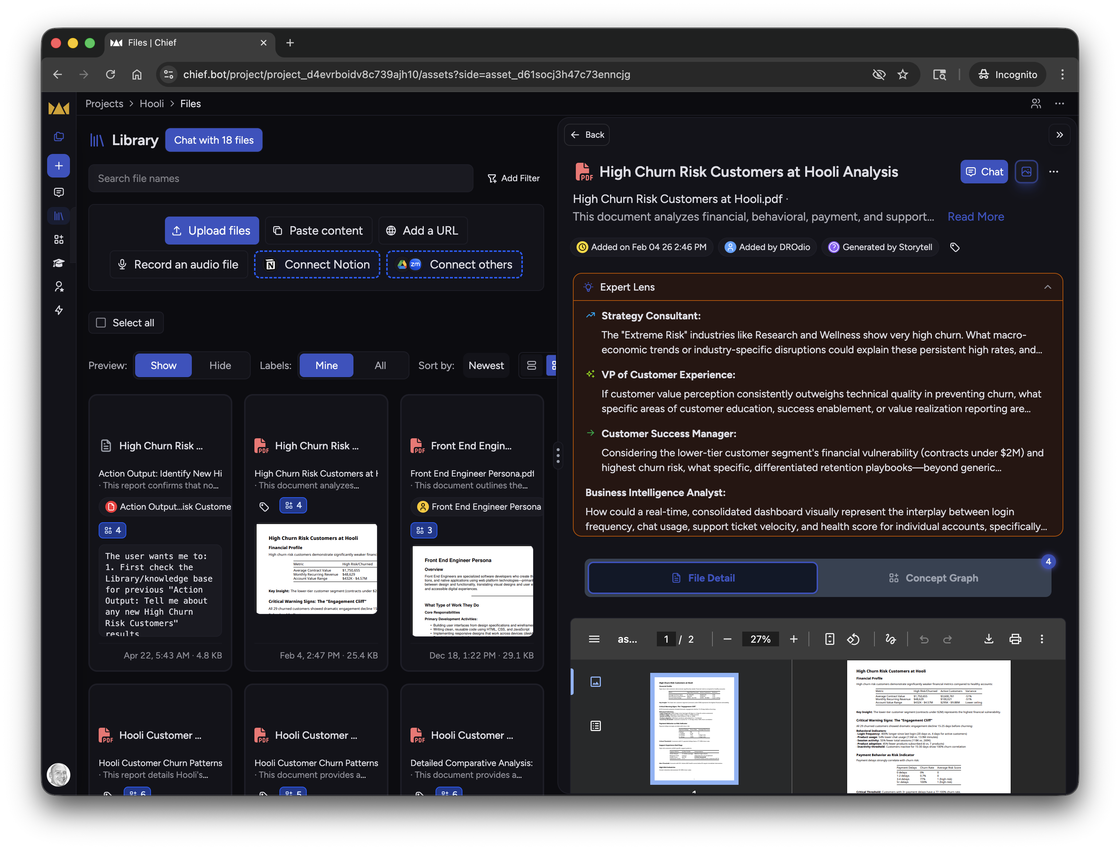Switch to list layout view
This screenshot has width=1120, height=850.
pos(531,365)
